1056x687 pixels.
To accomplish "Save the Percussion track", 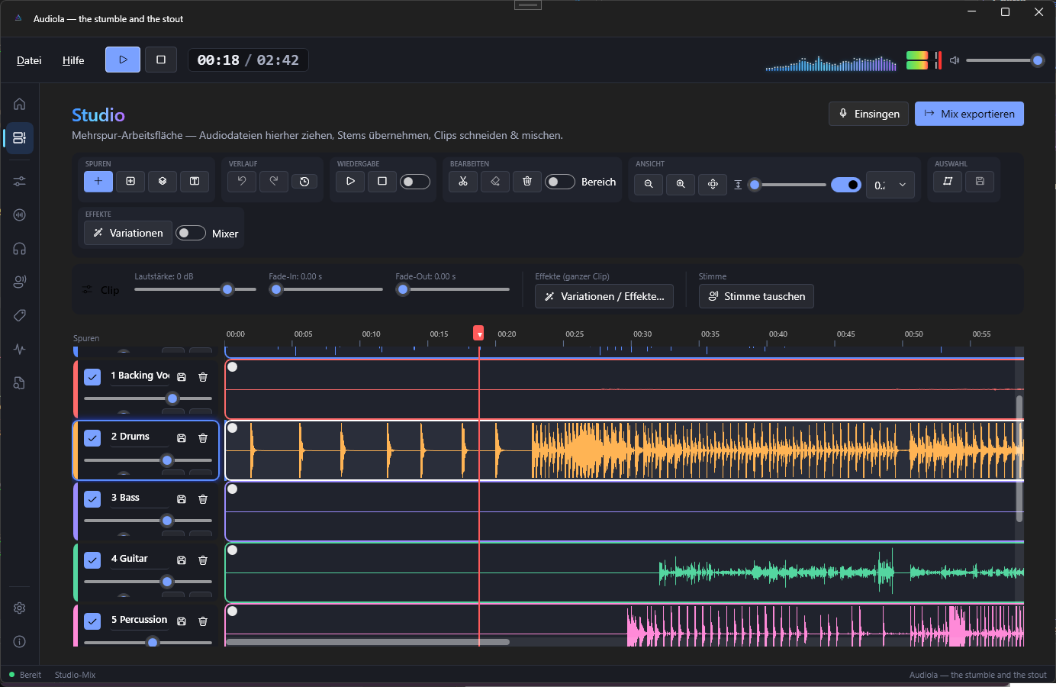I will tap(182, 621).
